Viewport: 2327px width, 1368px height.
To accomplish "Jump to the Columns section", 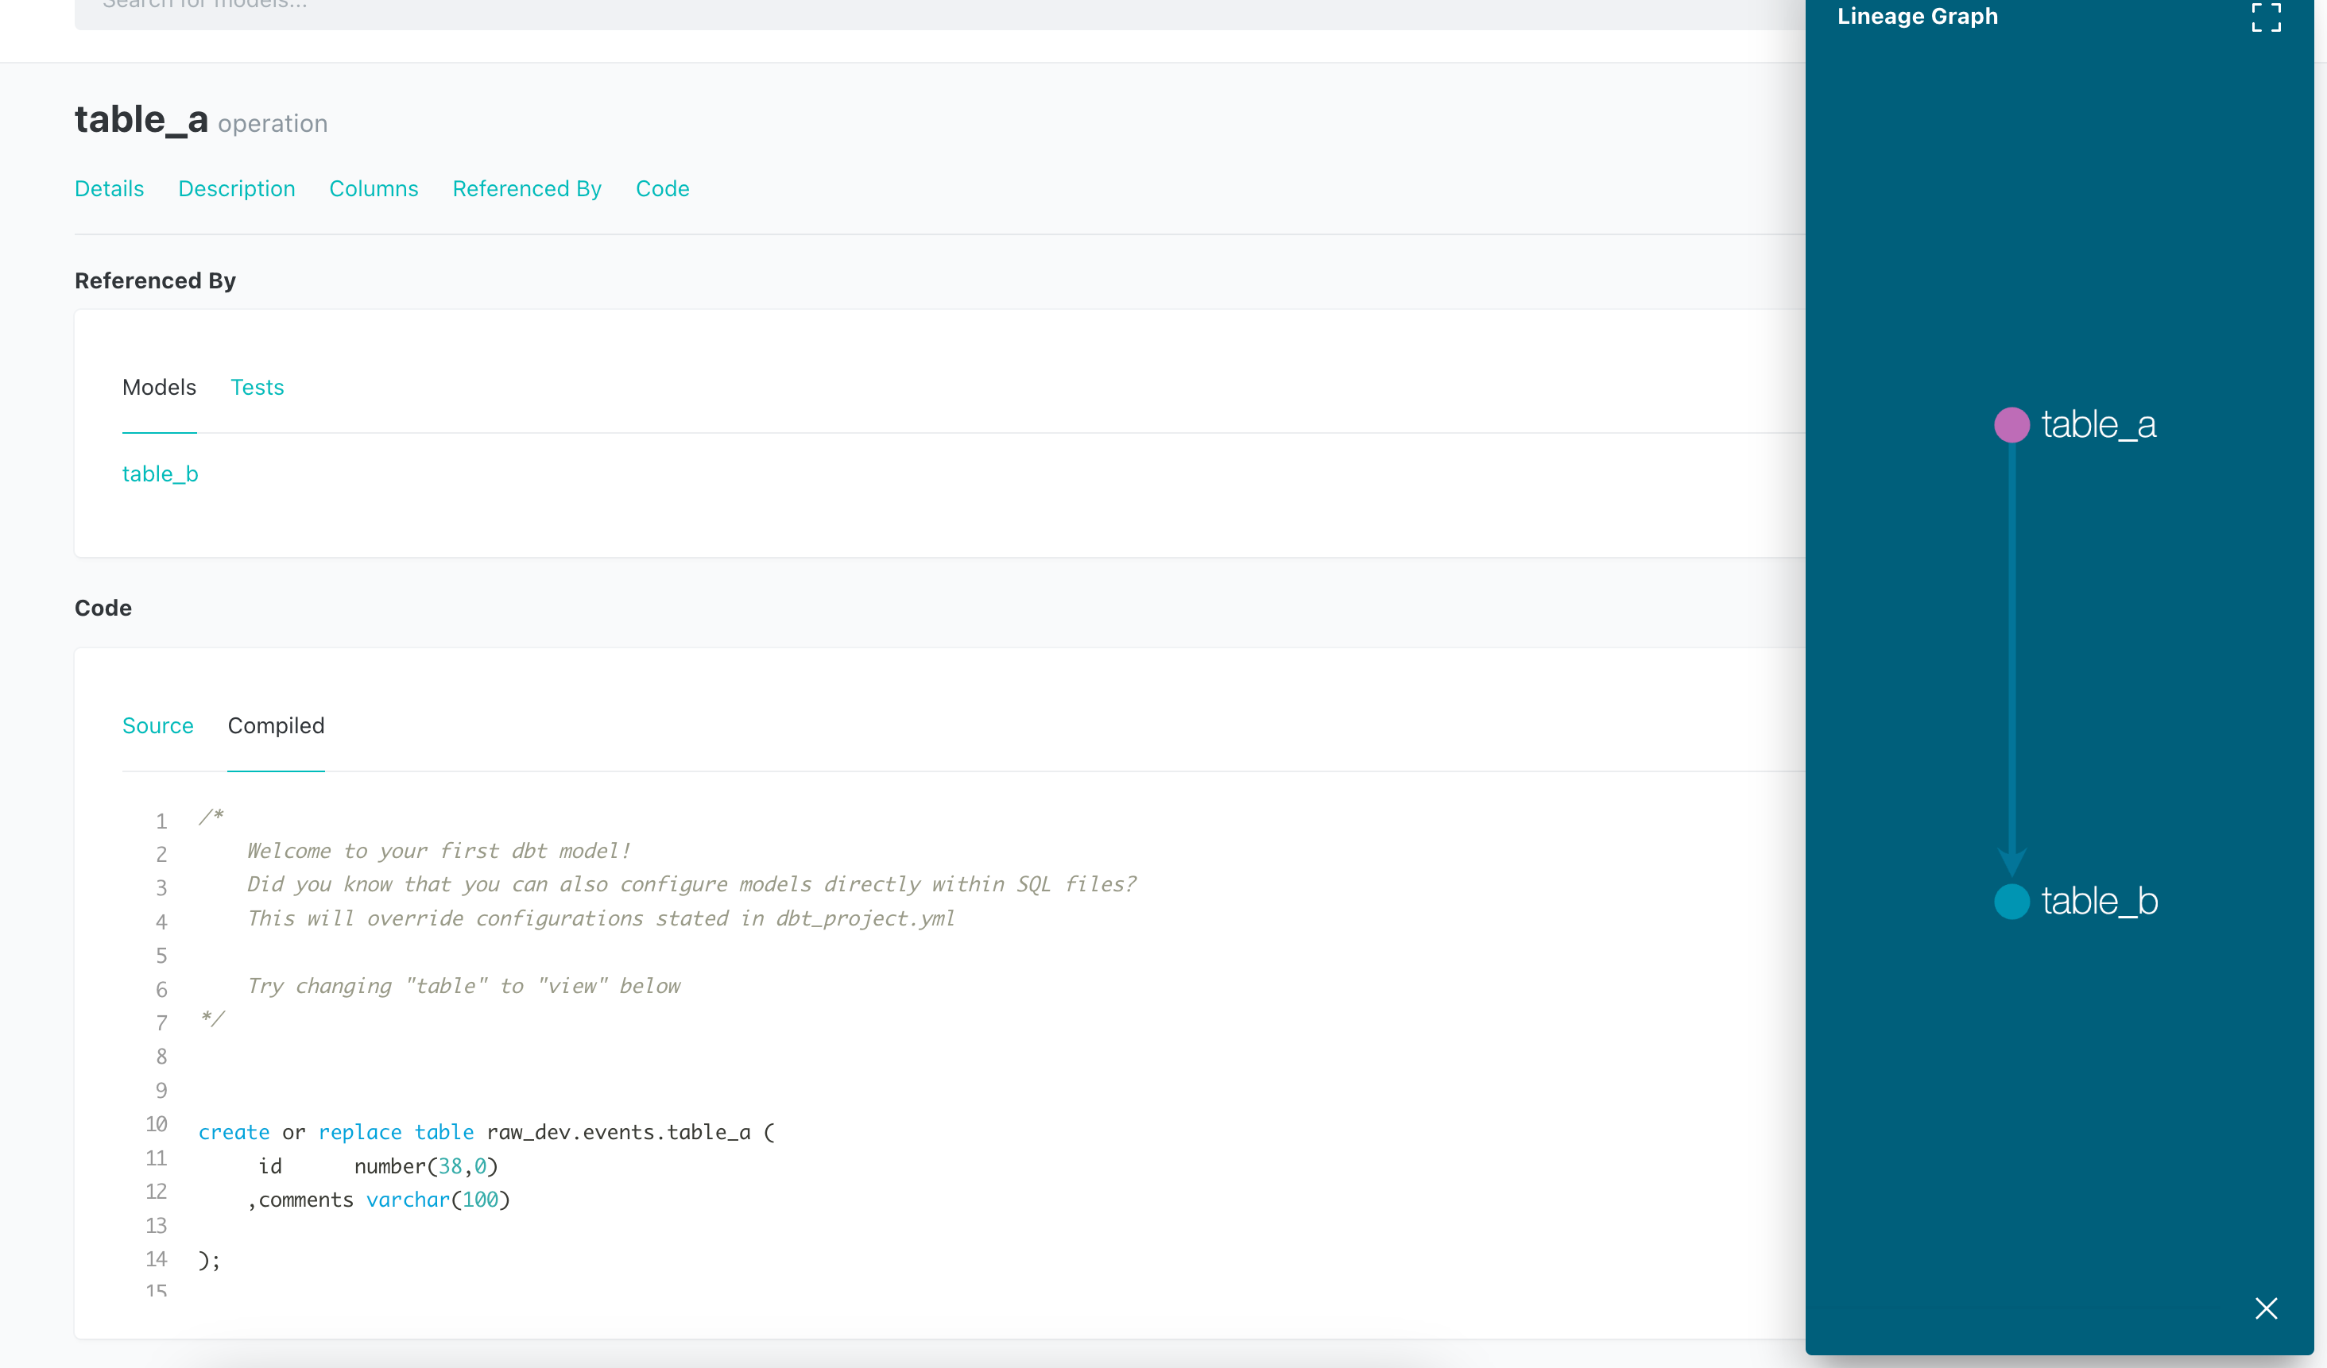I will pos(373,188).
